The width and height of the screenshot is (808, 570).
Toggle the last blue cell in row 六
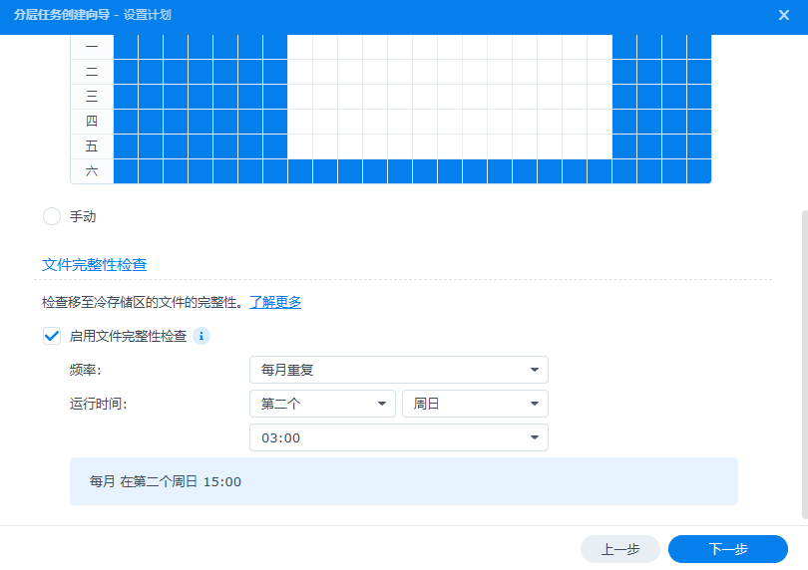(x=699, y=171)
